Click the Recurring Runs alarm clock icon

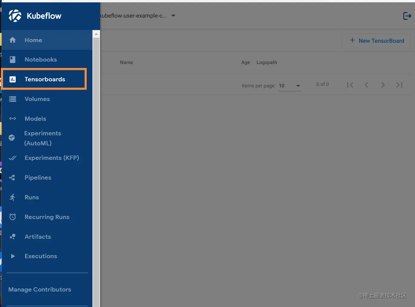click(12, 217)
